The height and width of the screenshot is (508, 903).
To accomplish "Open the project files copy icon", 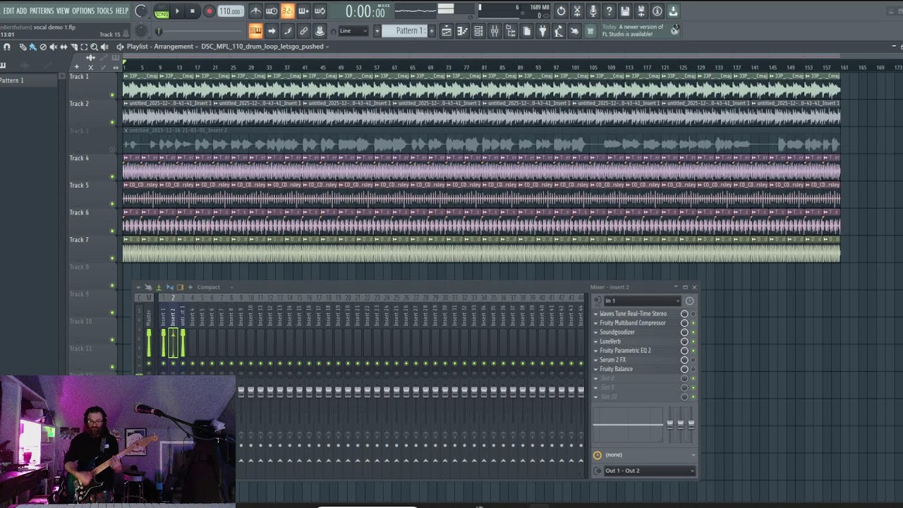I will [x=527, y=30].
